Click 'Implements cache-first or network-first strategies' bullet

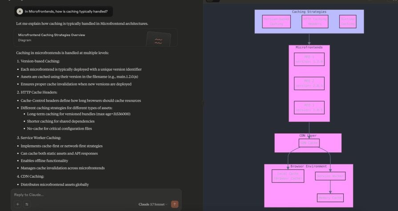click(61, 146)
